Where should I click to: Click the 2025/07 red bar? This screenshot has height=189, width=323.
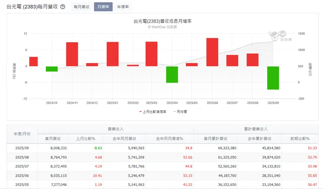point(232,61)
